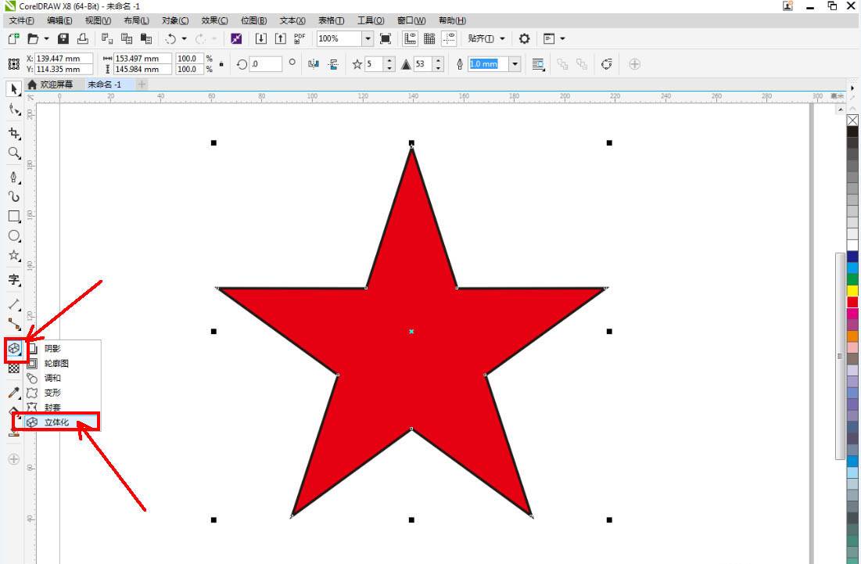Open the 效果(C) menu

[x=214, y=20]
